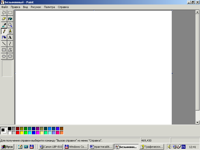
Task: Restore down the Paint window
Action: coord(193,2)
